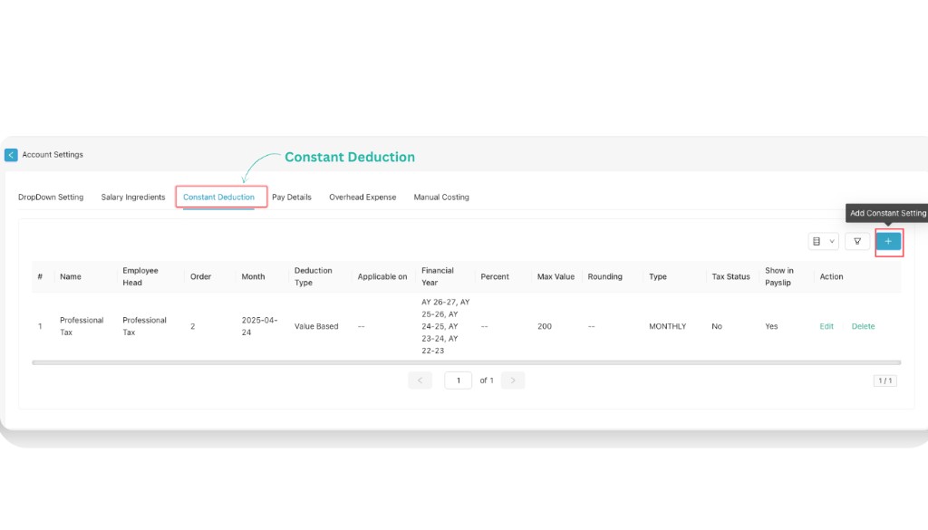Select the Overhead Expense tab

coord(362,197)
